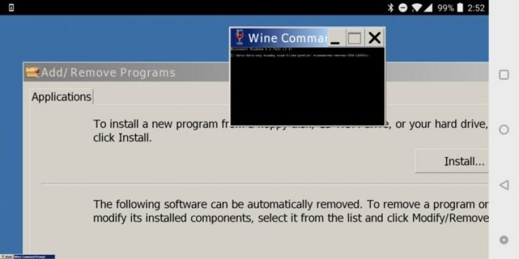The image size is (519, 259).
Task: Tap the Wi-Fi signal icon
Action: (x=417, y=7)
